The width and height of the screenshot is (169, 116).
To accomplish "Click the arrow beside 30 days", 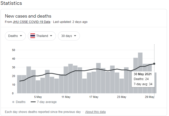I will [75, 36].
